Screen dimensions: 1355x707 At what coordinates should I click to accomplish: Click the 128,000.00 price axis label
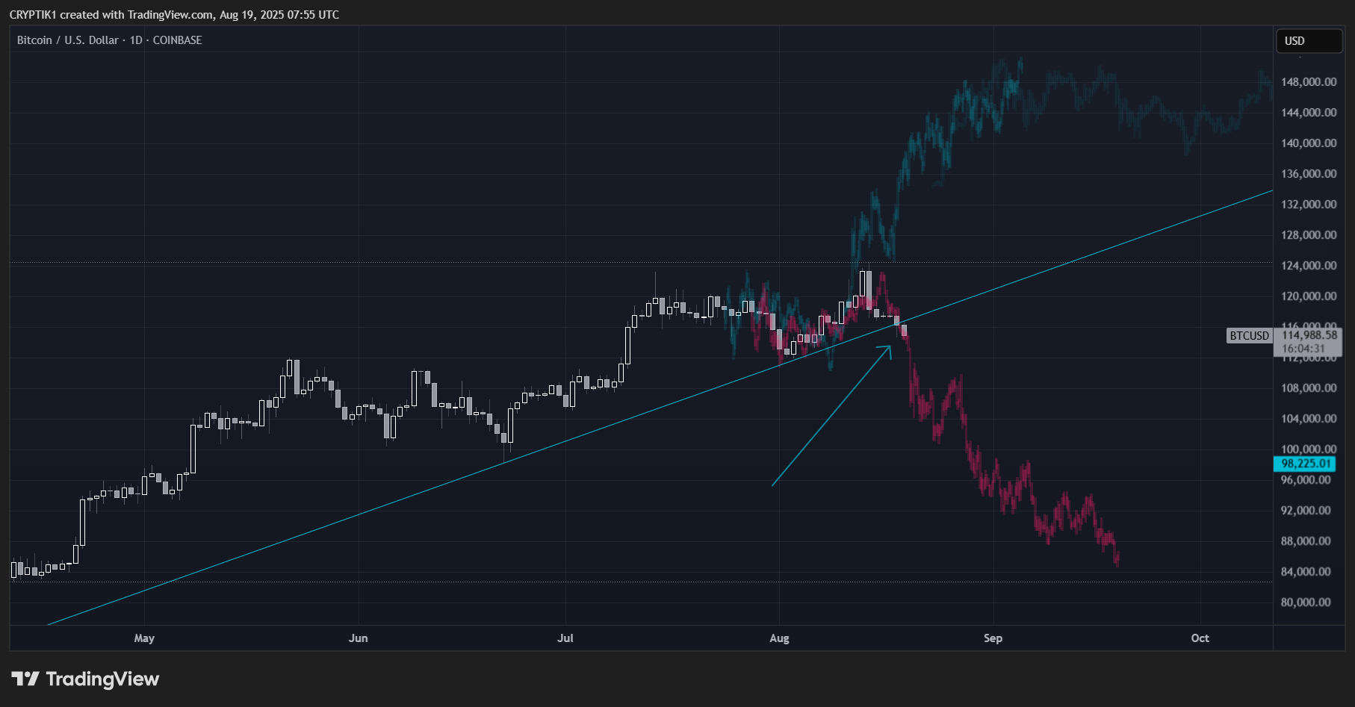pos(1309,235)
